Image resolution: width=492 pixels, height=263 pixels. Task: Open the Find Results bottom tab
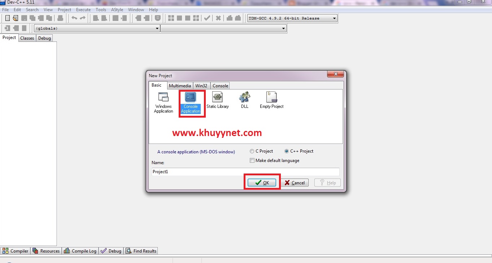point(141,251)
